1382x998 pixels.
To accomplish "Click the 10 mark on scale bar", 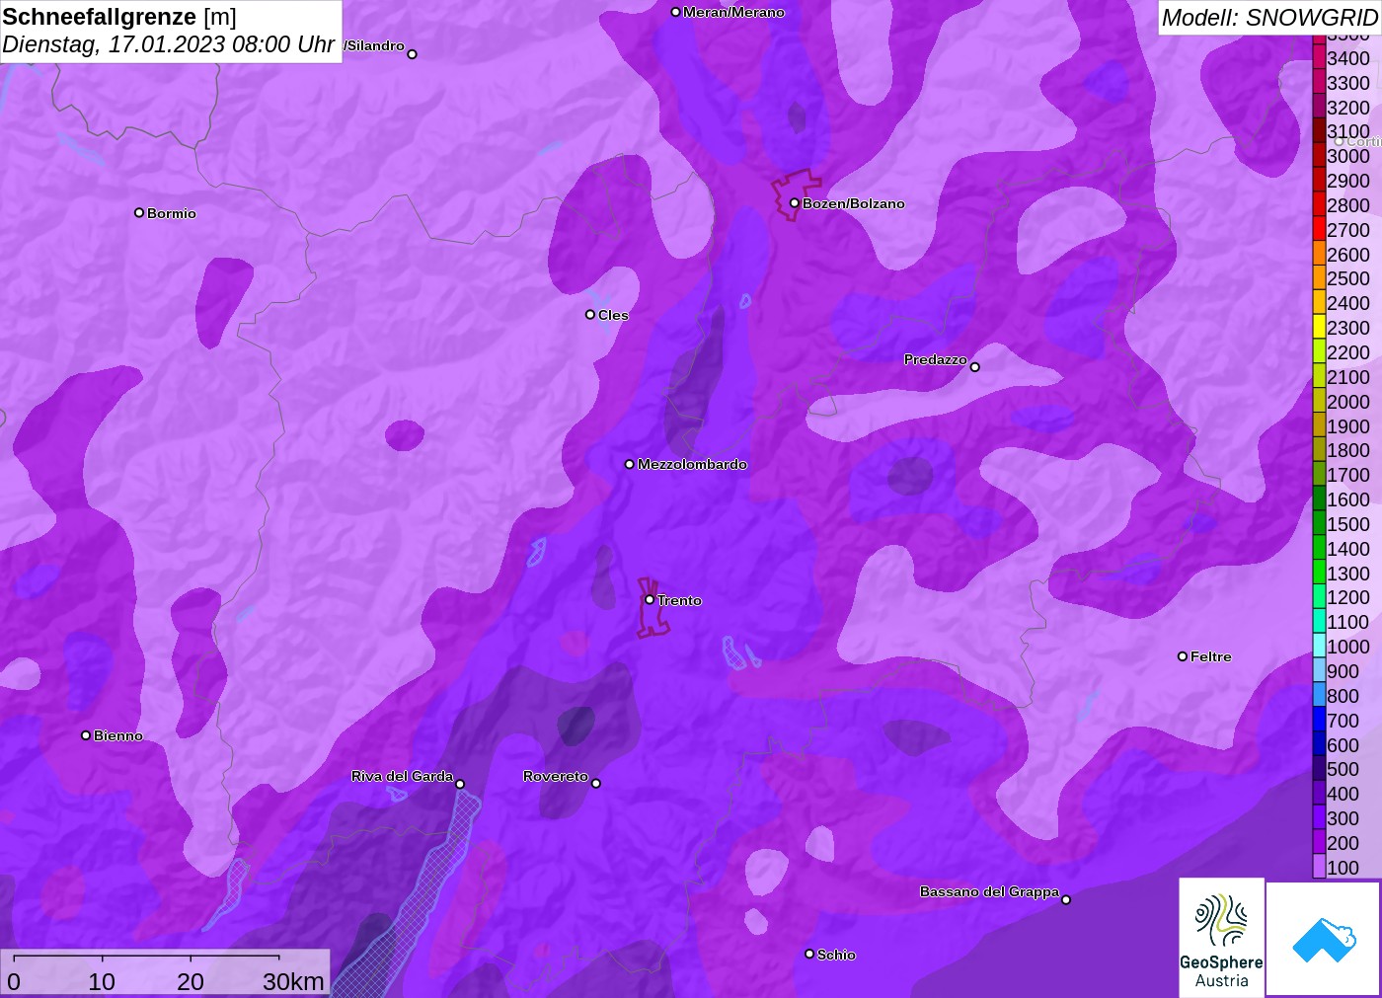I will (x=102, y=981).
